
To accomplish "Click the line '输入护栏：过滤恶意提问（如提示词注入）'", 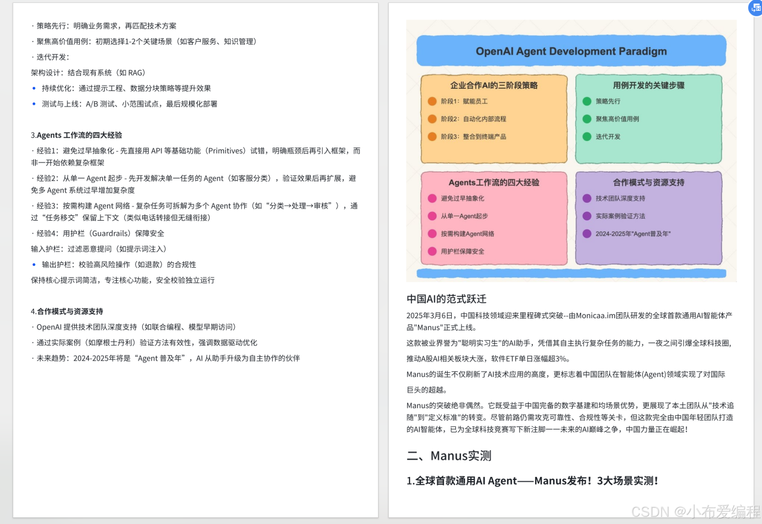I will pyautogui.click(x=99, y=249).
